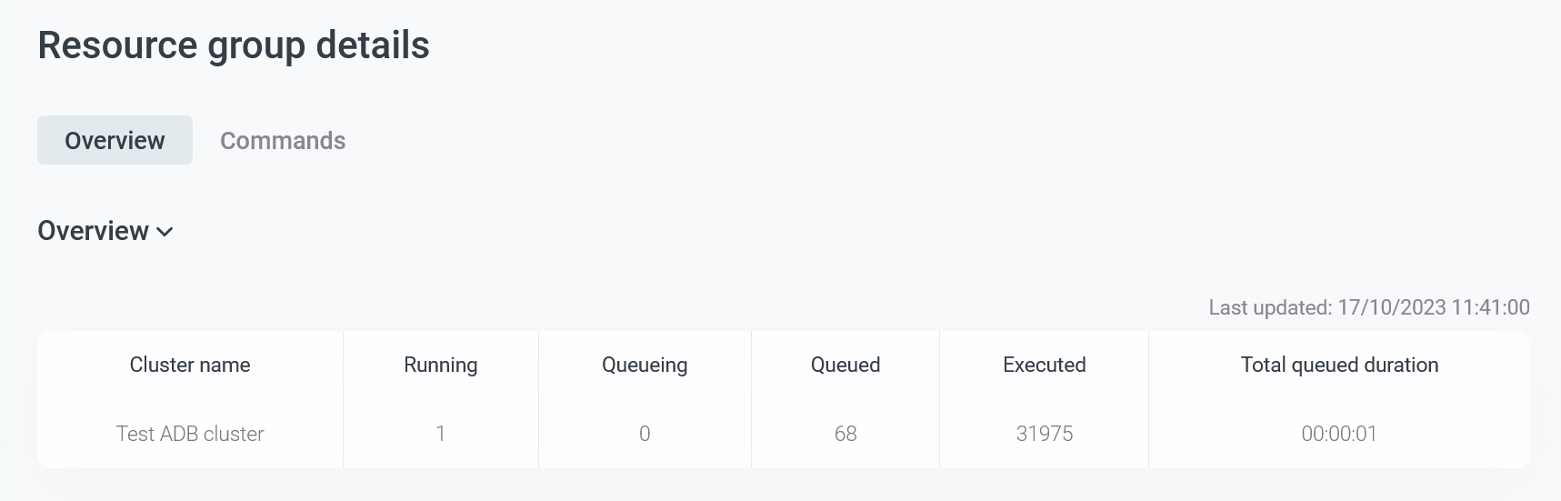1561x501 pixels.
Task: Click the Queueing column header
Action: pyautogui.click(x=645, y=365)
